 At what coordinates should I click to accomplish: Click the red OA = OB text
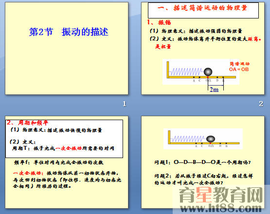(x=239, y=69)
